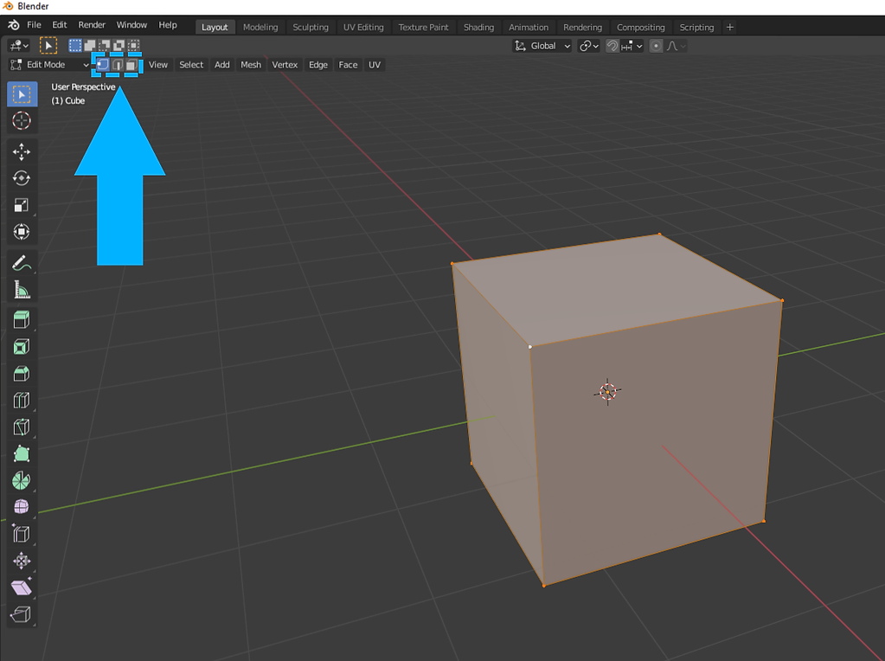Viewport: 885px width, 661px height.
Task: Enable vertex select mode
Action: (103, 65)
